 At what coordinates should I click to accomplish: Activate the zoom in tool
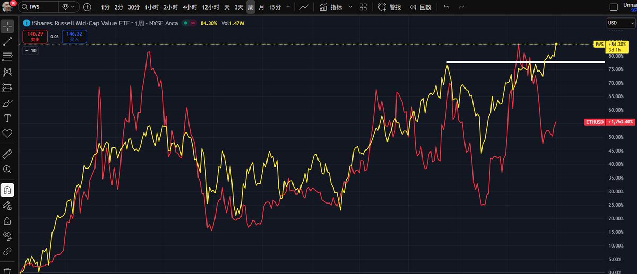coord(7,169)
